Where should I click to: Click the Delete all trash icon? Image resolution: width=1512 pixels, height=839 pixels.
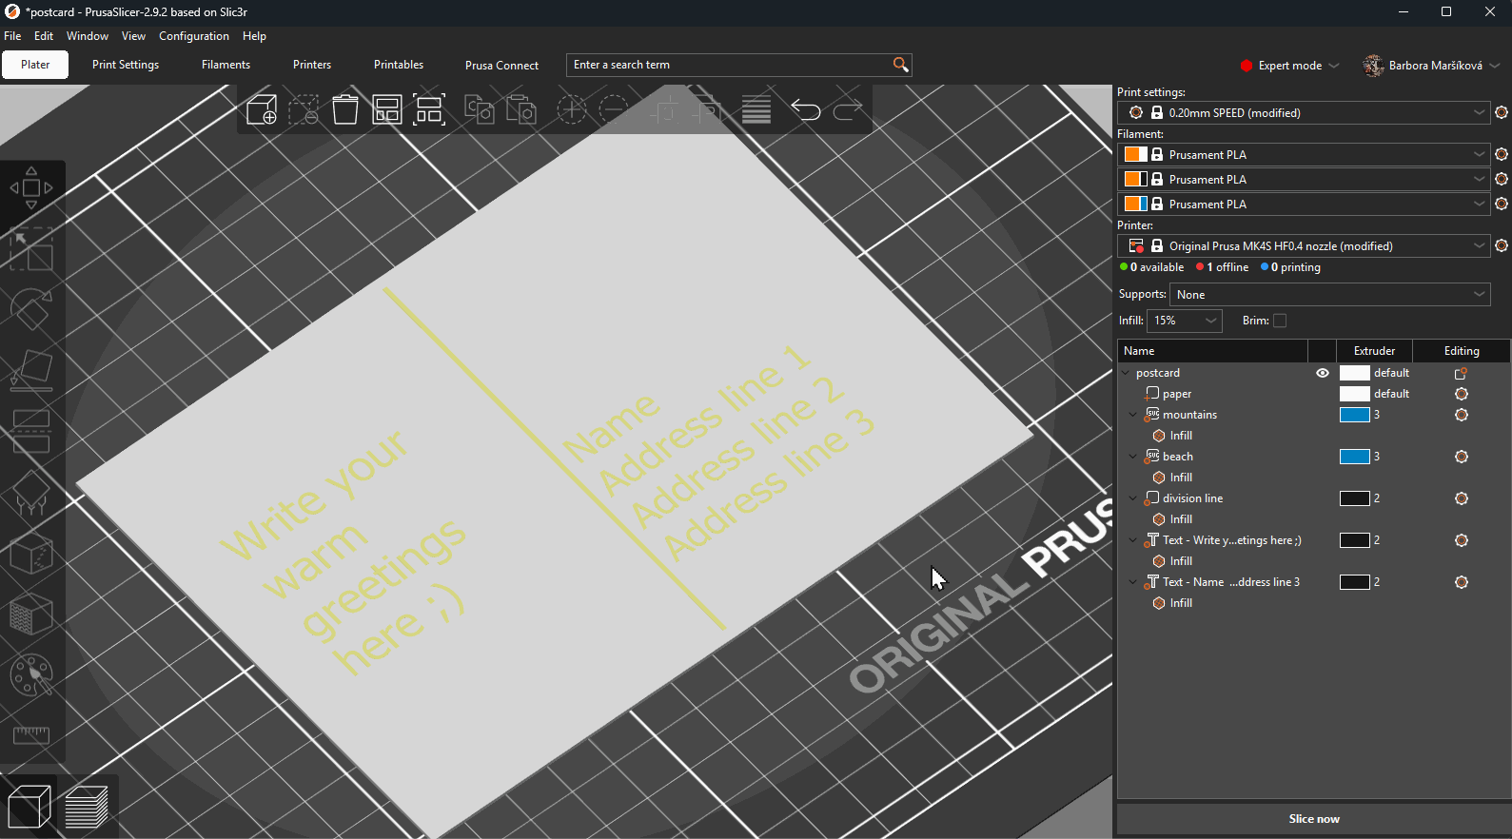345,110
